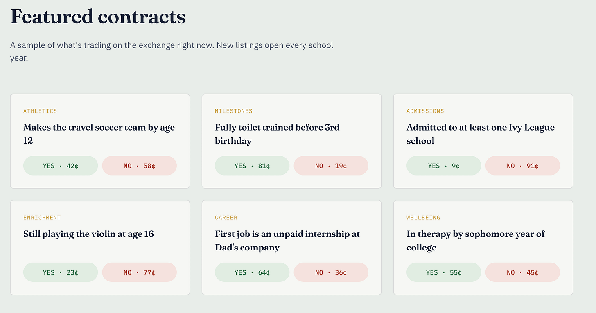The image size is (596, 313).
Task: Click the ATHLETICS category label
Action: (40, 111)
